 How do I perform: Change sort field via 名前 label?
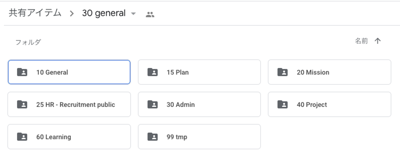[361, 41]
